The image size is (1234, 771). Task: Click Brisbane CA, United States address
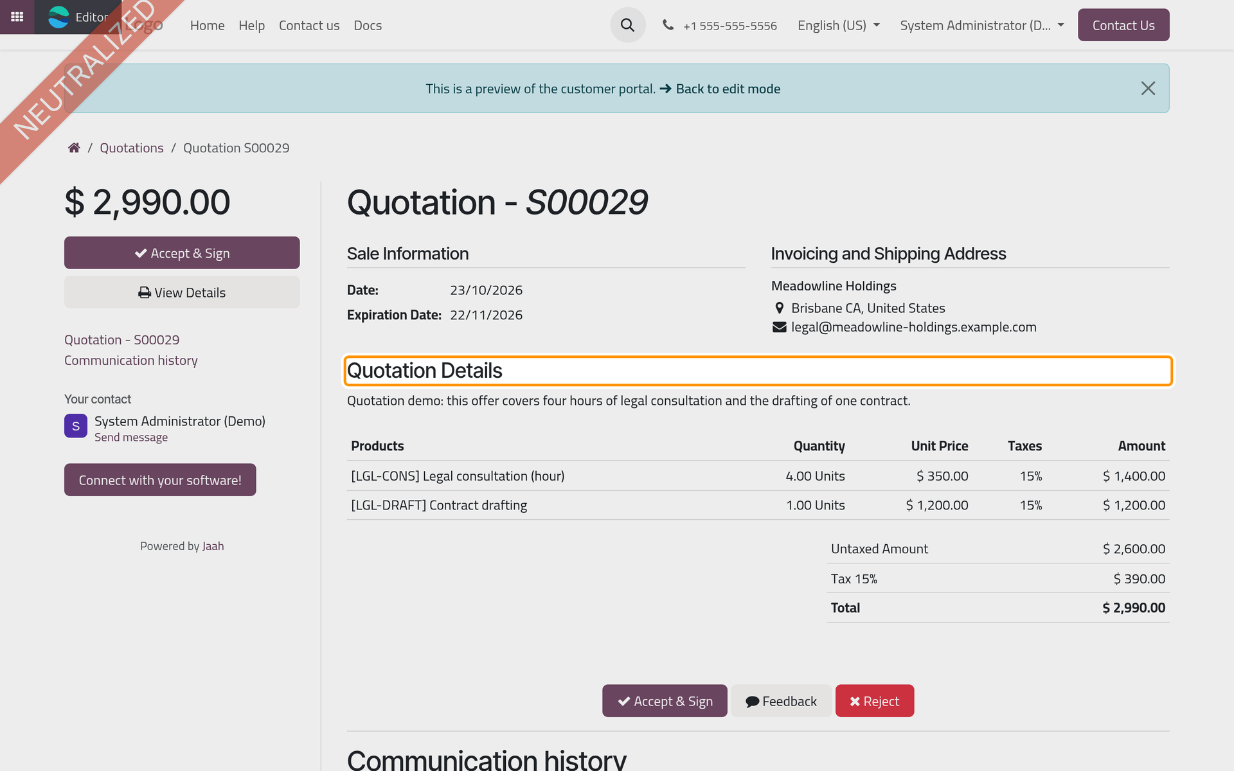[x=868, y=308]
